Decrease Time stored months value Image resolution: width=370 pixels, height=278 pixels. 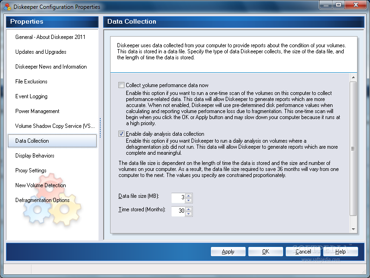[x=189, y=214]
